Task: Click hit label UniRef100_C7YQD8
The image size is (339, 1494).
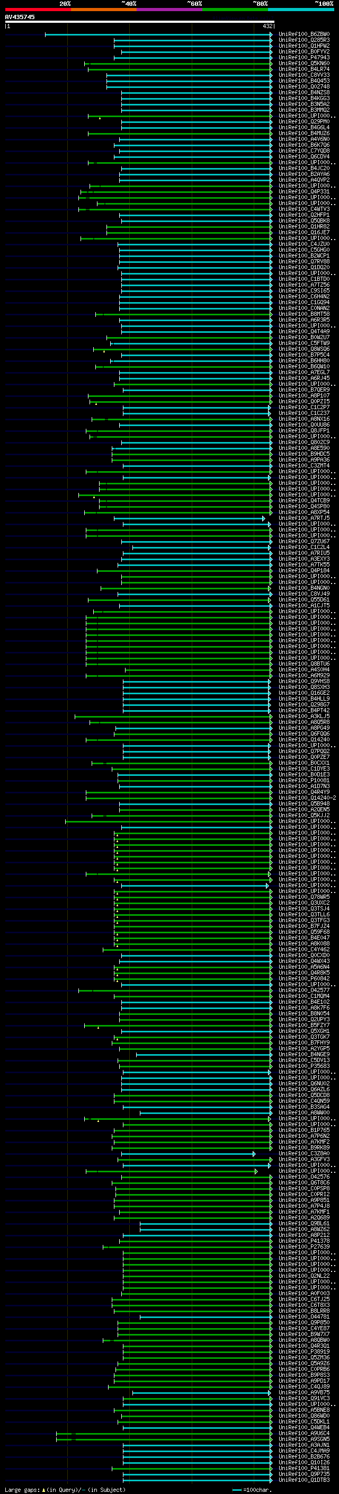Action: [304, 151]
